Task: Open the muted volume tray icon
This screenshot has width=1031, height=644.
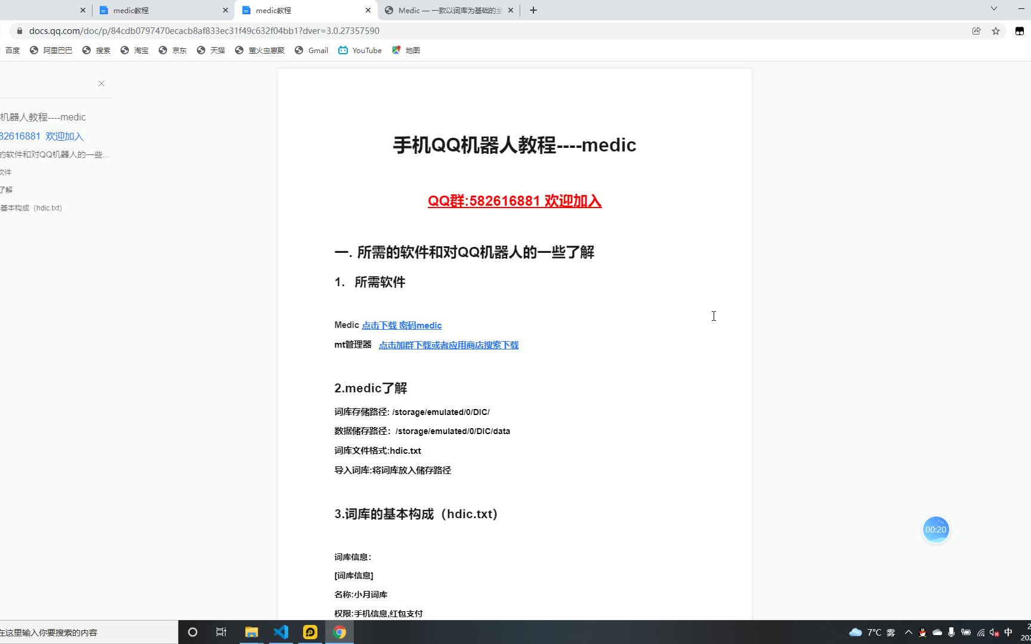Action: [x=994, y=632]
